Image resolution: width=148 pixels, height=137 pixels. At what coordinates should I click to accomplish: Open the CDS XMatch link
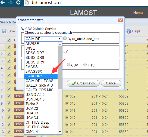tap(35, 29)
